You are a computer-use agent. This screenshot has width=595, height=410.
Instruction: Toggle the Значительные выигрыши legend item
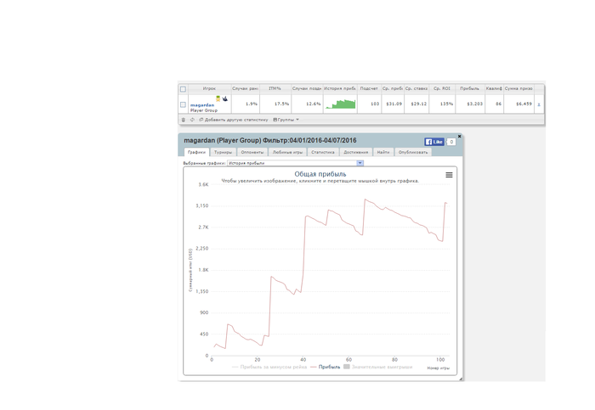coord(377,367)
